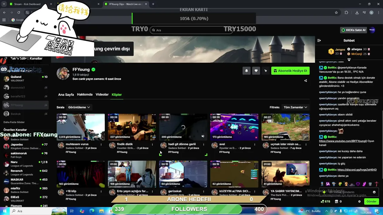Viewport: 383px width, 215px height.
Task: Click Daha Fazla Göster in the sidebar
Action: 14,122
